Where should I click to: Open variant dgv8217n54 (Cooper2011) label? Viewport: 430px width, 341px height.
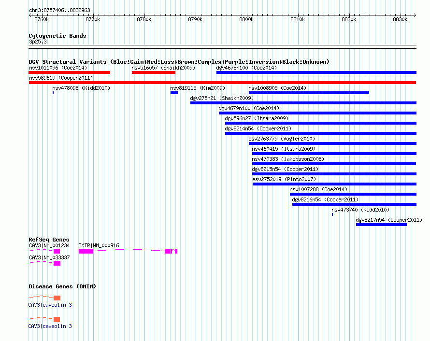[x=389, y=220]
